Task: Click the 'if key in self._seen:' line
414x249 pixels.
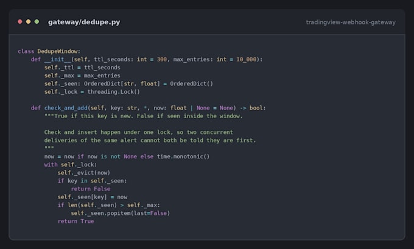Action: pyautogui.click(x=92, y=181)
